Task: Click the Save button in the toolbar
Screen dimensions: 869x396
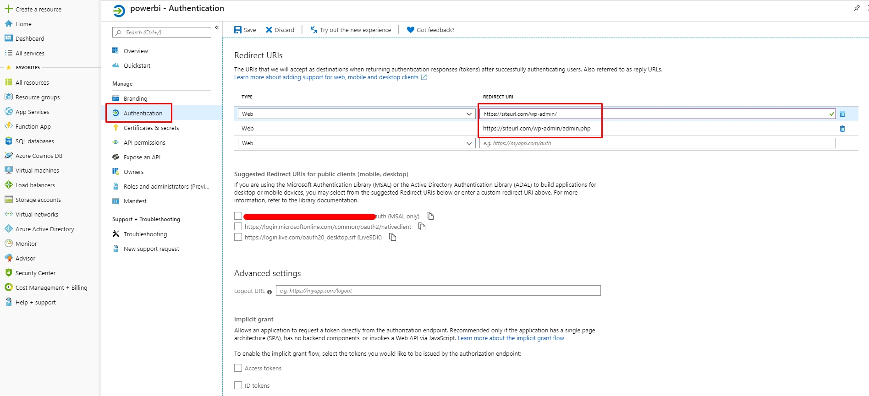Action: point(245,30)
